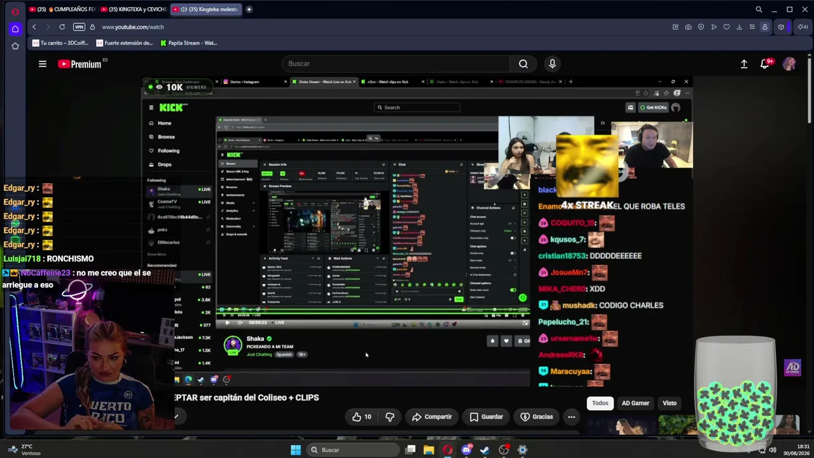Switch to the Stories • Instagram tab

point(254,81)
